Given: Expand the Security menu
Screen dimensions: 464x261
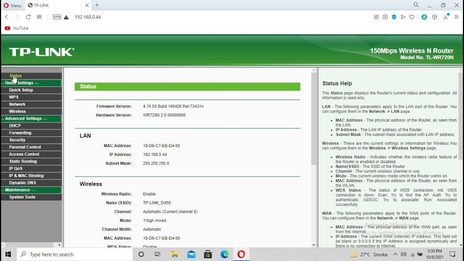Looking at the screenshot, I should tap(17, 140).
